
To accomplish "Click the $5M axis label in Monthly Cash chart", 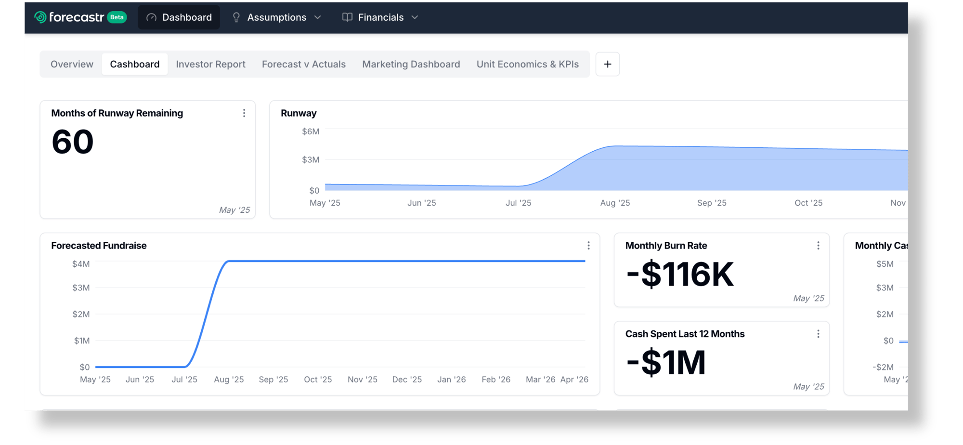I will coord(885,264).
